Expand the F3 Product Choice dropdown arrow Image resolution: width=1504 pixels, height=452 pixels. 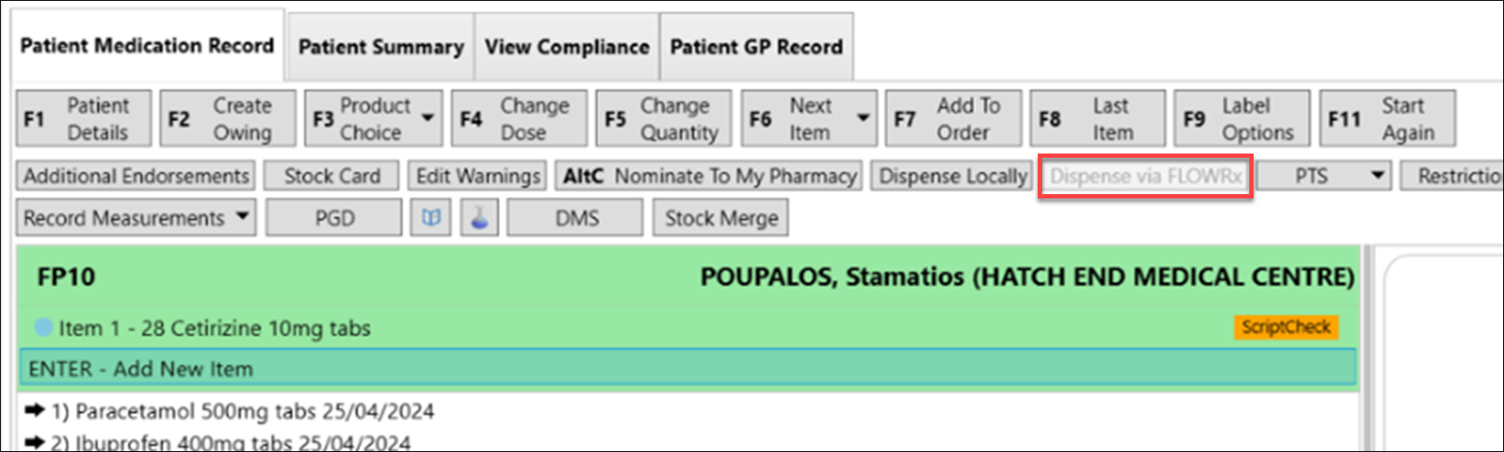pyautogui.click(x=428, y=118)
